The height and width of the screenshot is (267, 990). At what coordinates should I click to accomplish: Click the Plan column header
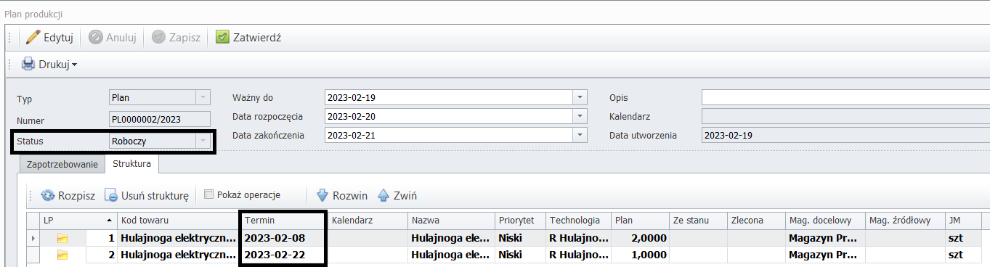pyautogui.click(x=639, y=220)
